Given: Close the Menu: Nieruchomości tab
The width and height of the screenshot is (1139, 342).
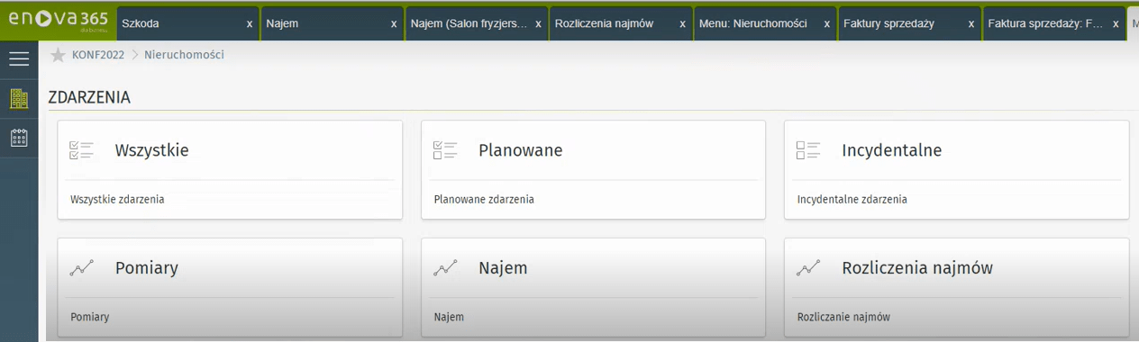Looking at the screenshot, I should (x=826, y=24).
